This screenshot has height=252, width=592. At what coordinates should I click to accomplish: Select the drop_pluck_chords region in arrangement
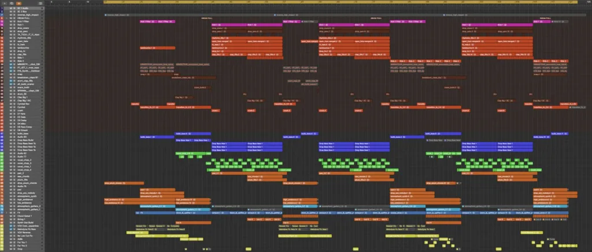[116, 183]
